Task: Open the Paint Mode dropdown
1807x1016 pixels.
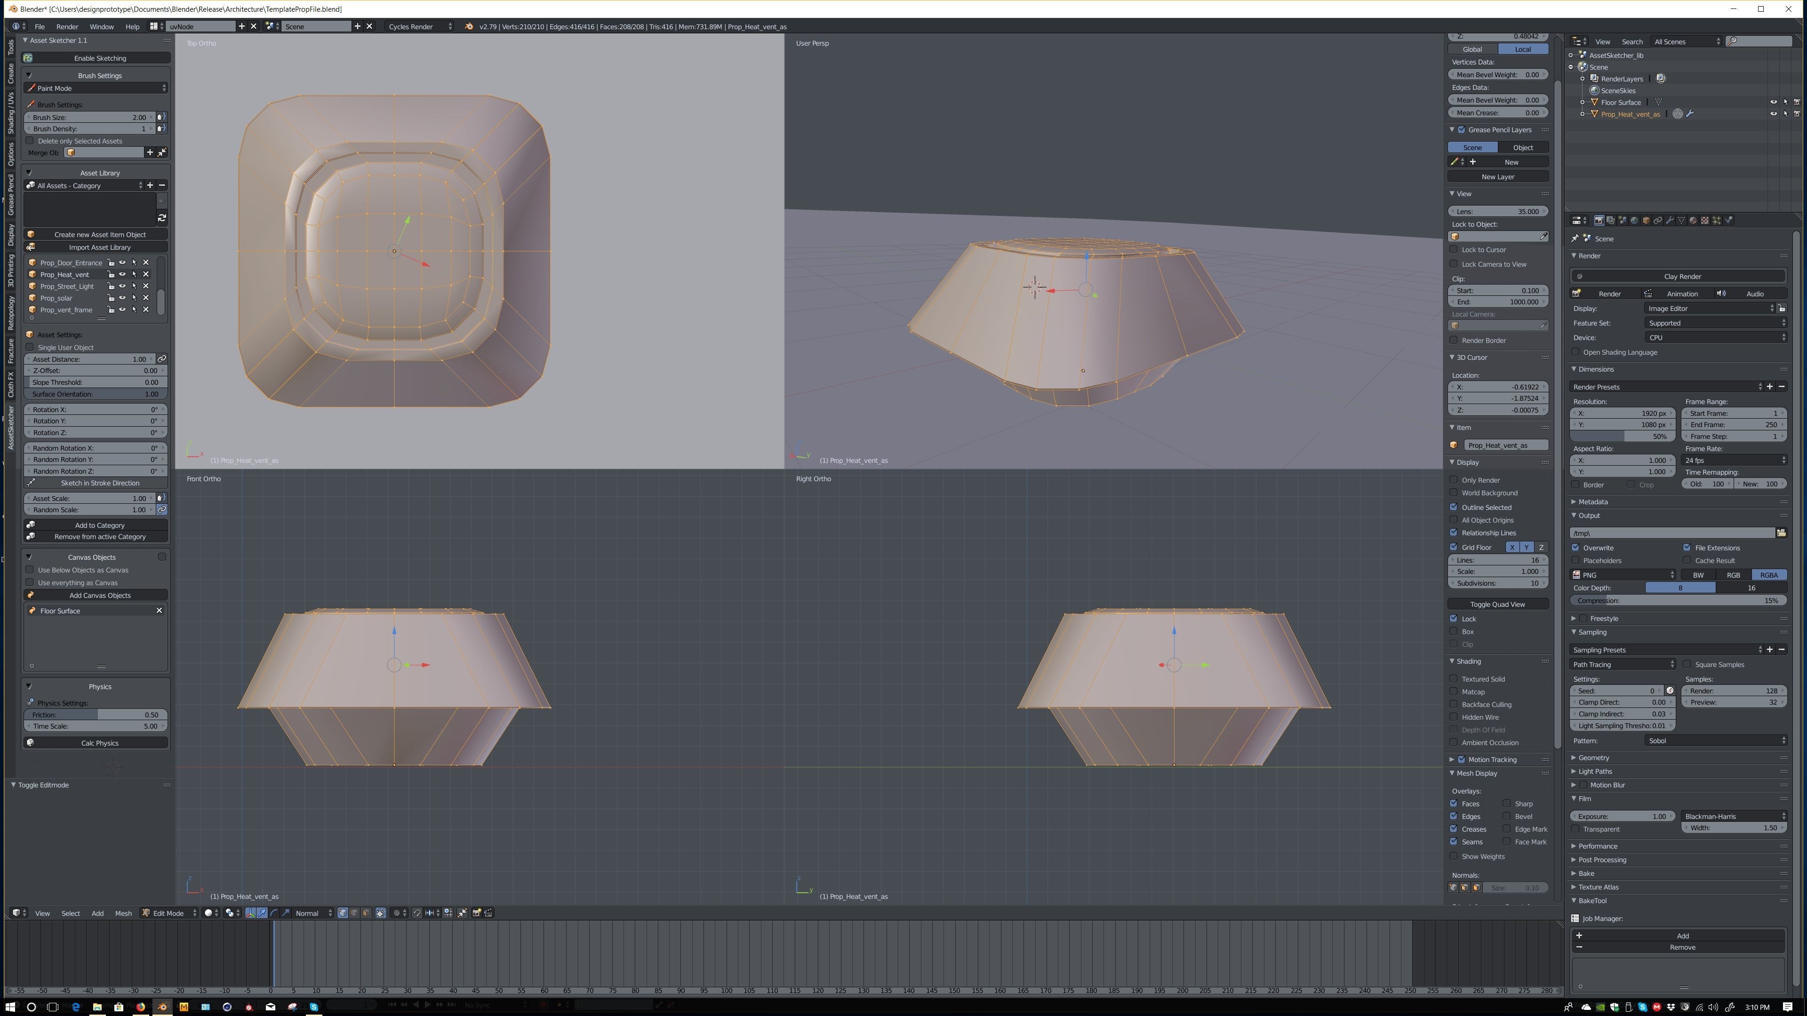Action: [96, 88]
